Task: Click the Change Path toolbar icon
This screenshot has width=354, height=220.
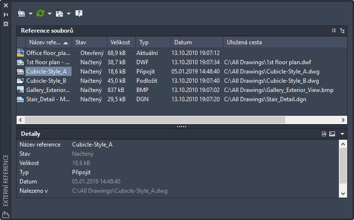Action: coord(59,14)
